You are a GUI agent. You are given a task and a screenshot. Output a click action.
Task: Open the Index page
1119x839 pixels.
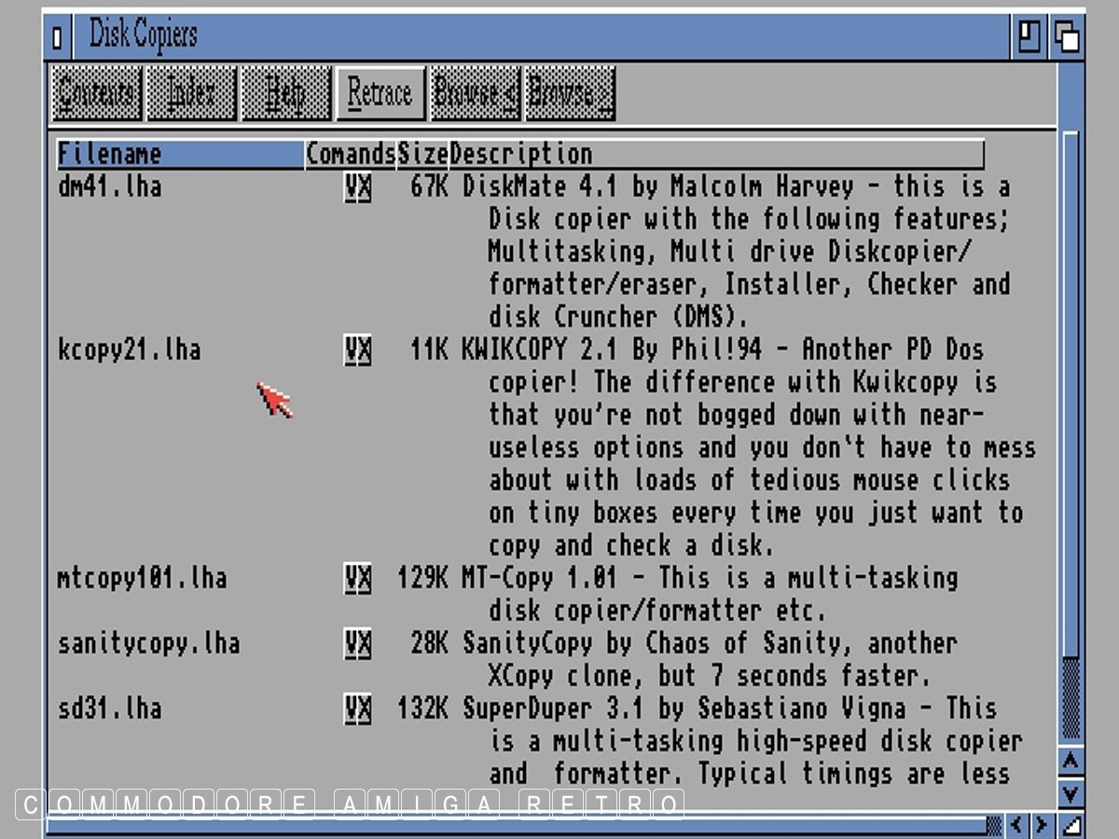[x=191, y=93]
